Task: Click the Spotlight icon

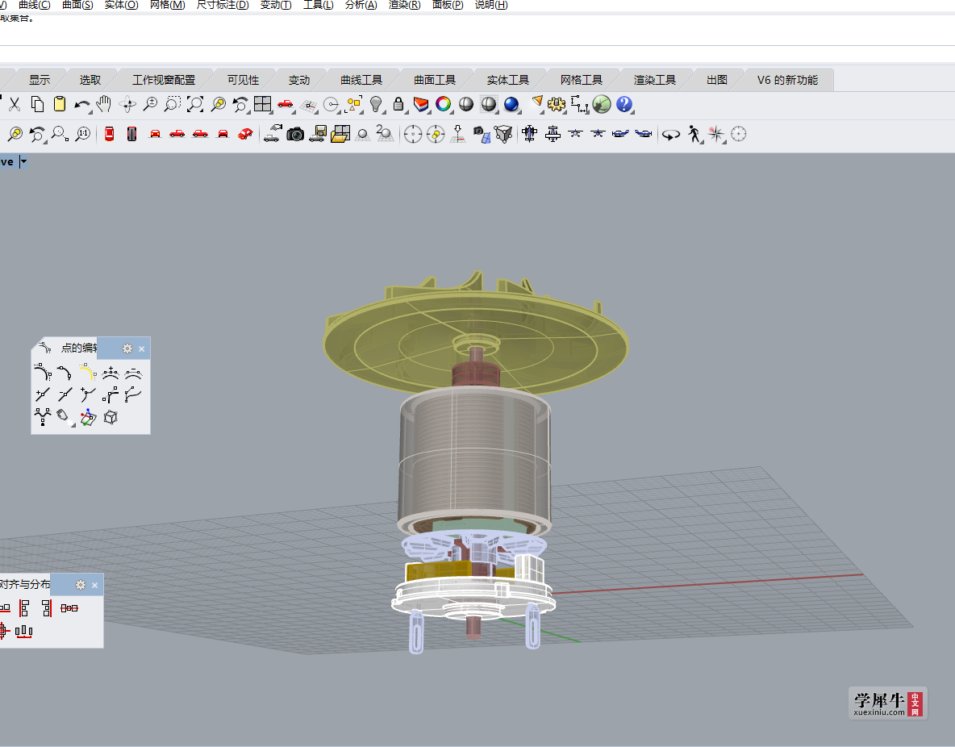Action: pyautogui.click(x=536, y=103)
